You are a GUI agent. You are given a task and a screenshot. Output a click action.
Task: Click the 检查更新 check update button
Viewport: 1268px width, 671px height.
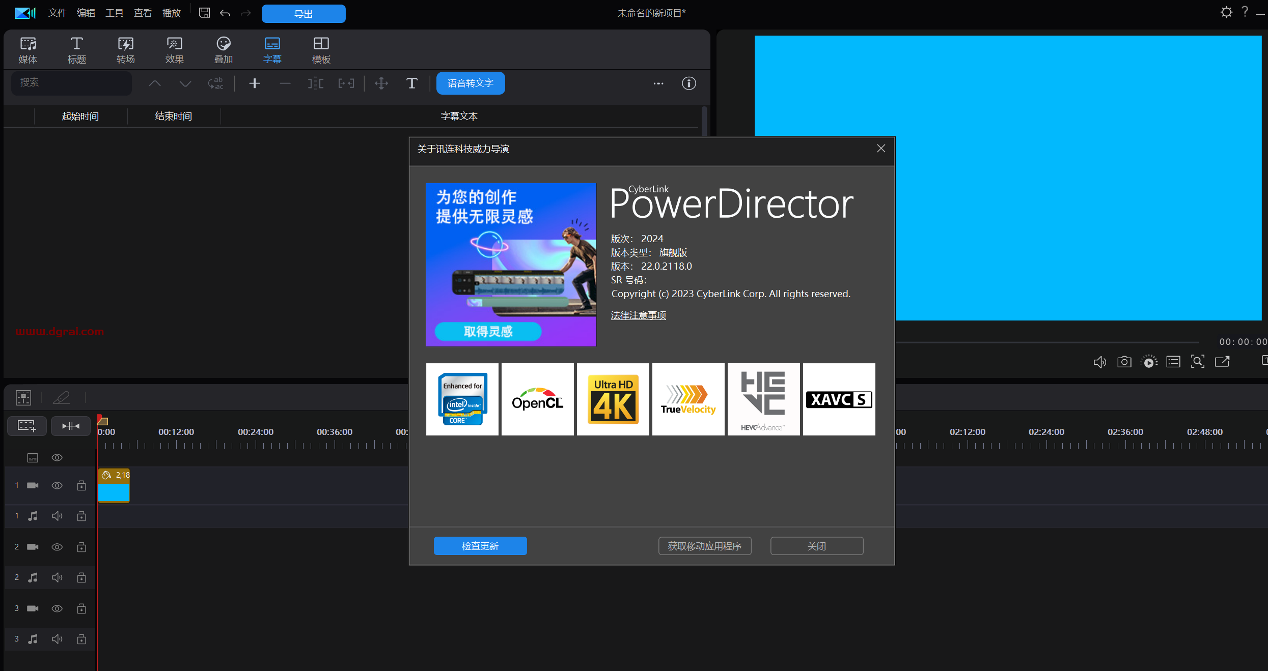480,546
